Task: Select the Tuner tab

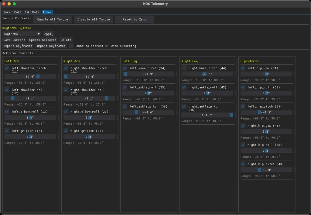Action: click(47, 12)
